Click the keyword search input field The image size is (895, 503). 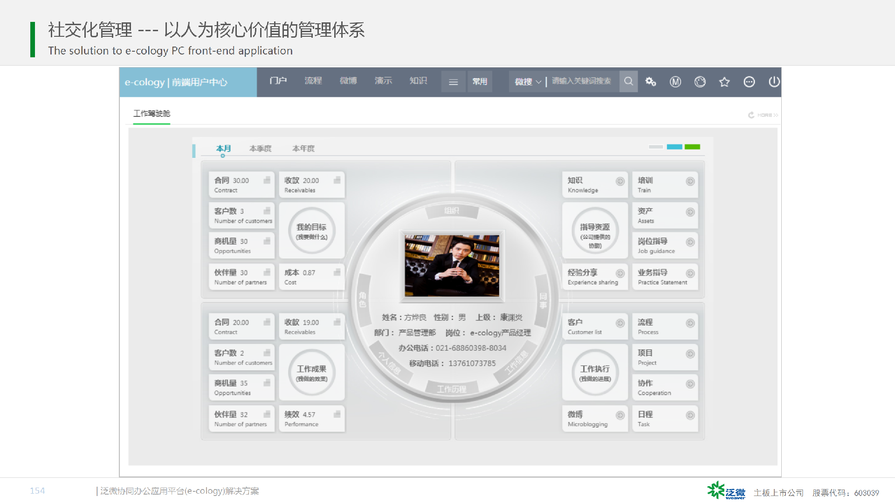(x=584, y=82)
